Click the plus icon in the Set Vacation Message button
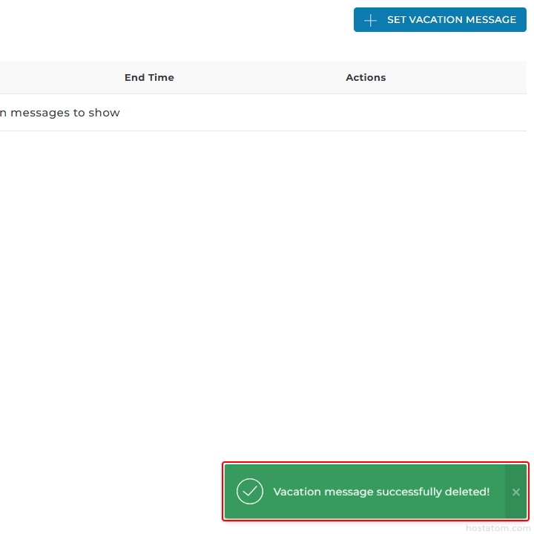 tap(371, 20)
